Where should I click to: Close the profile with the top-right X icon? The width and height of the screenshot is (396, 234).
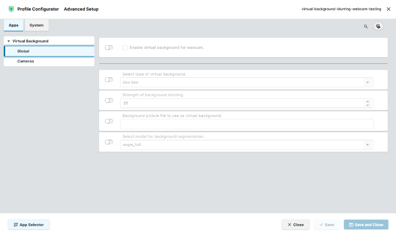(x=389, y=9)
